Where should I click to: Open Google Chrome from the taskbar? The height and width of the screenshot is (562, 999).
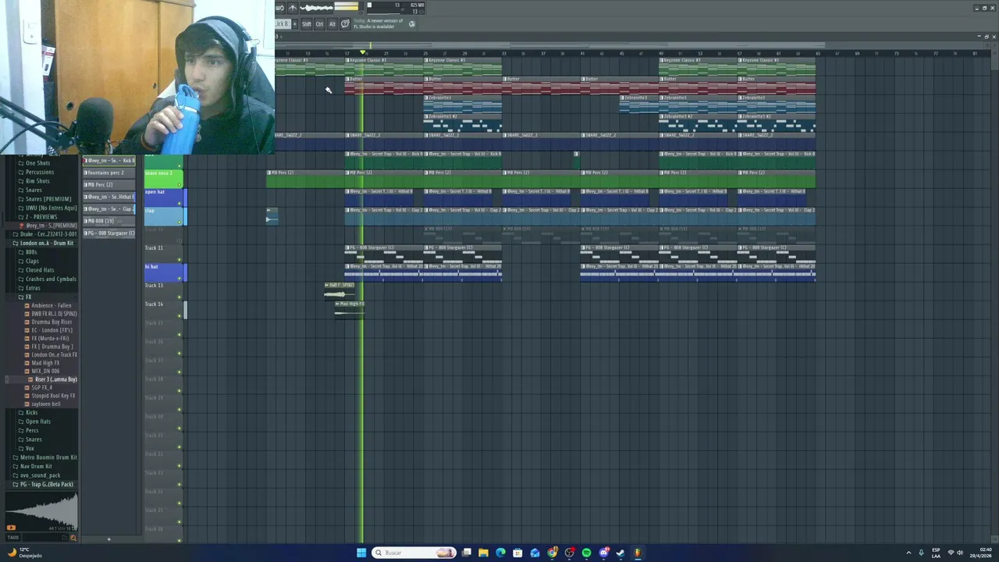(552, 553)
